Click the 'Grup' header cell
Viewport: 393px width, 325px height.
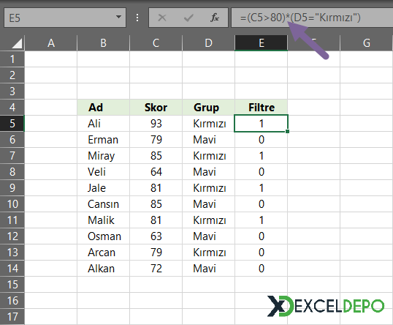208,108
